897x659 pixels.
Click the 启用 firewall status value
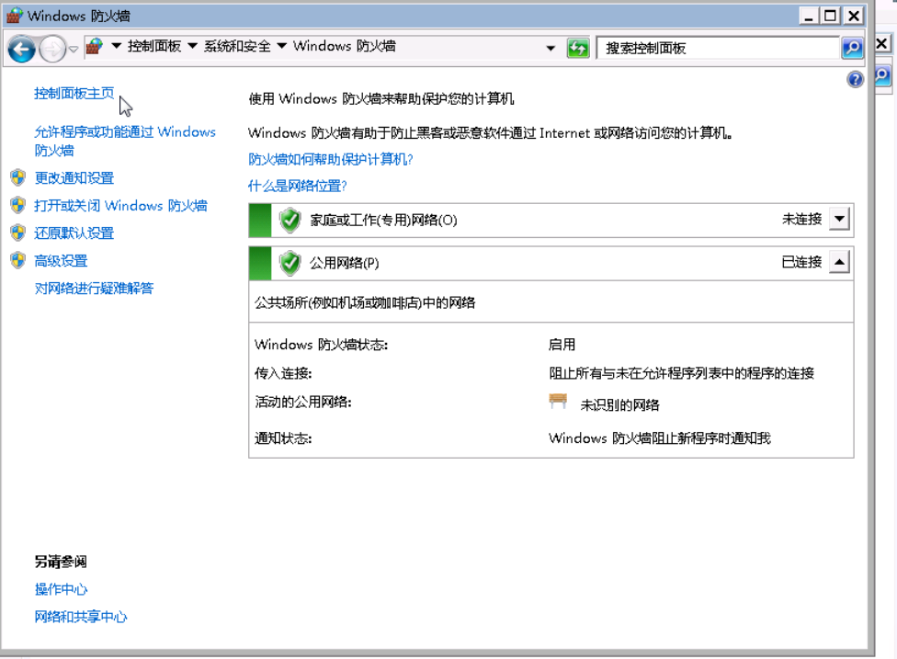[562, 345]
